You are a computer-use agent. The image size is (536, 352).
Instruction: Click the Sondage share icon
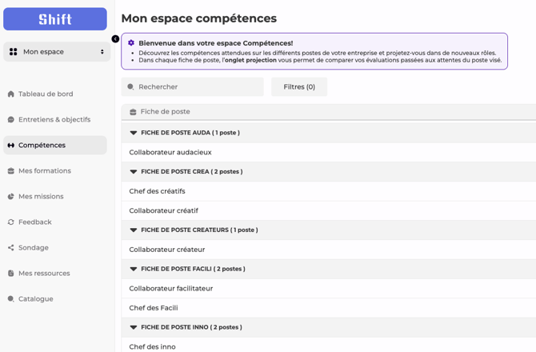10,248
